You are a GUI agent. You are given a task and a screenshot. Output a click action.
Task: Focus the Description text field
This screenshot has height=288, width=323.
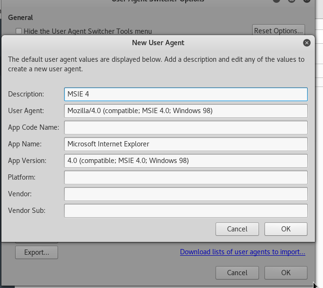tap(186, 94)
